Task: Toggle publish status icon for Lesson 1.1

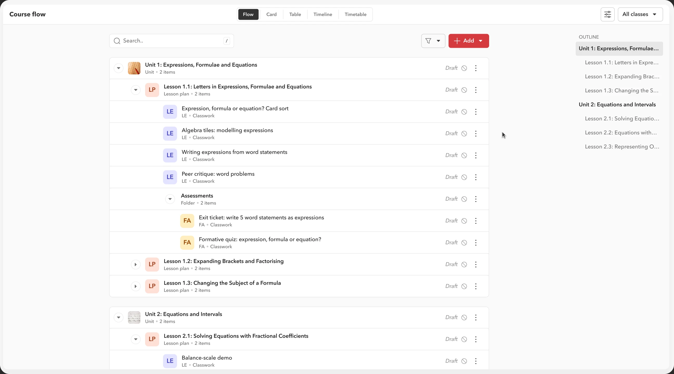Action: 464,90
